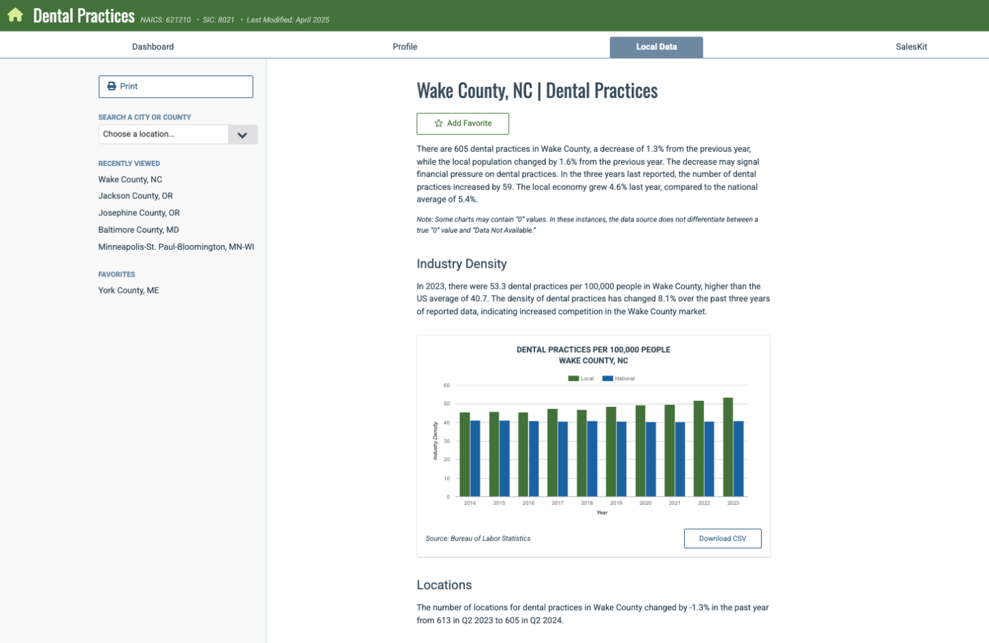
Task: Click the printer icon in Print button
Action: (x=112, y=86)
